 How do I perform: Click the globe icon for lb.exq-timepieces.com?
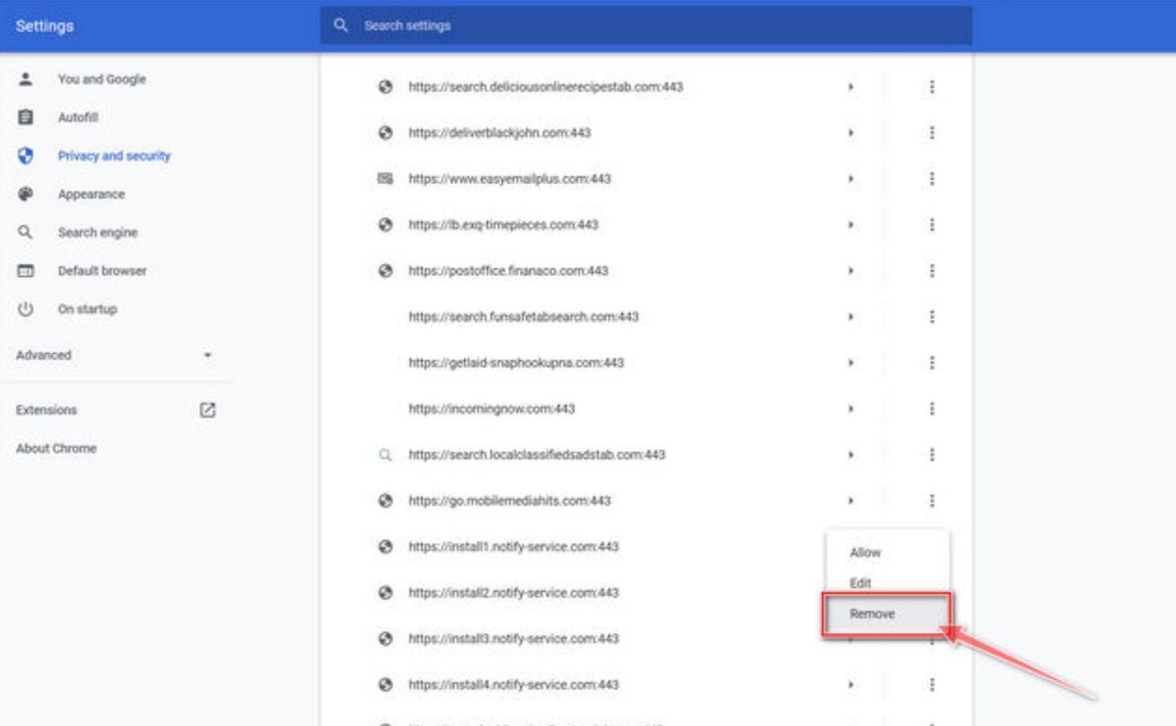(x=385, y=225)
